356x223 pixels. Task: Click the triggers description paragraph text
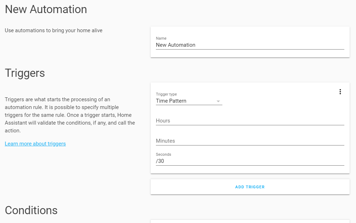coord(70,115)
